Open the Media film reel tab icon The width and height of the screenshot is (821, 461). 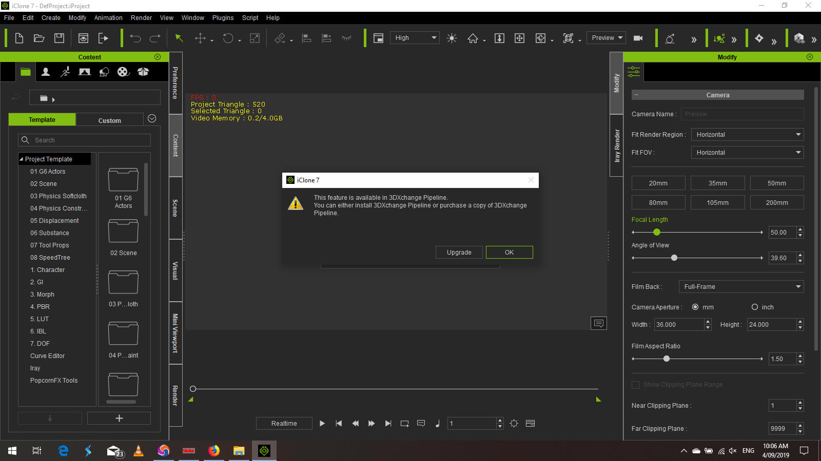pyautogui.click(x=123, y=72)
